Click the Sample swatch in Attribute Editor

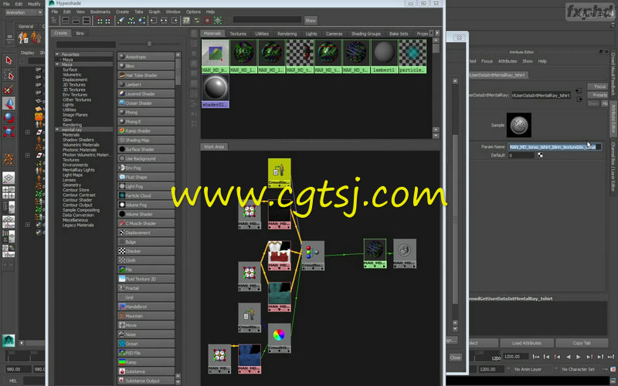(518, 125)
